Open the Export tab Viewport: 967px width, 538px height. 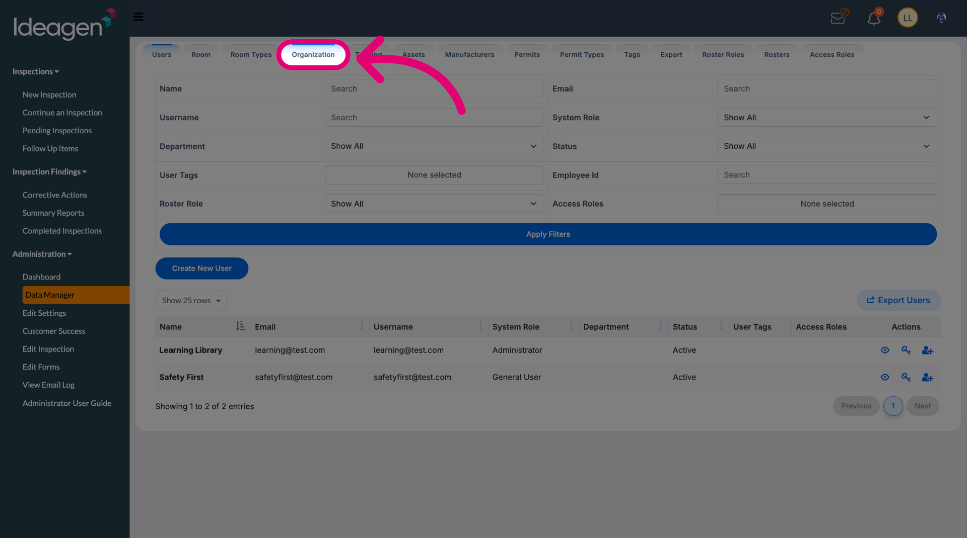pyautogui.click(x=671, y=55)
